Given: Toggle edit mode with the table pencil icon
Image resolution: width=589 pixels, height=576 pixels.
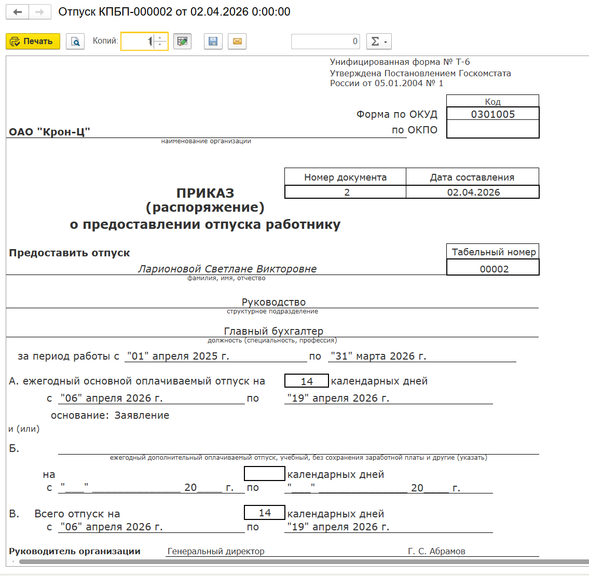Looking at the screenshot, I should coord(183,42).
